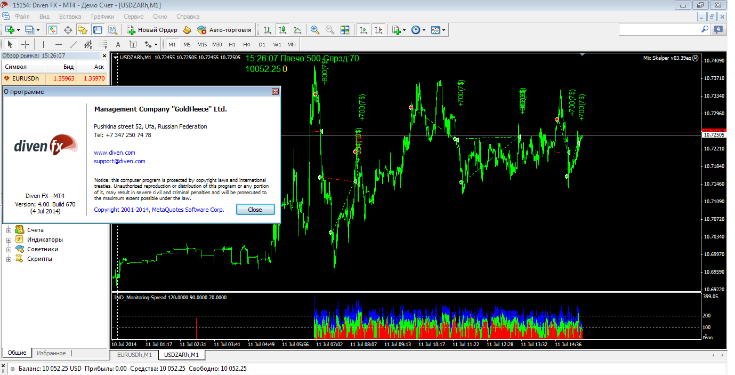Select the text A tool

(118, 44)
